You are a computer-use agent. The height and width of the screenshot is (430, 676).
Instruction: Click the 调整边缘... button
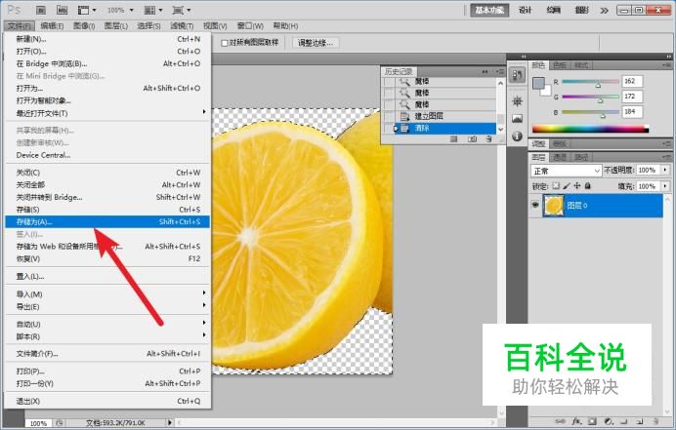[316, 43]
